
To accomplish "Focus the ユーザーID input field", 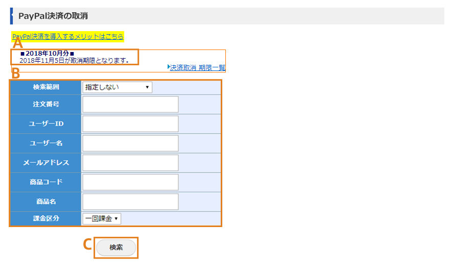I will [x=130, y=124].
